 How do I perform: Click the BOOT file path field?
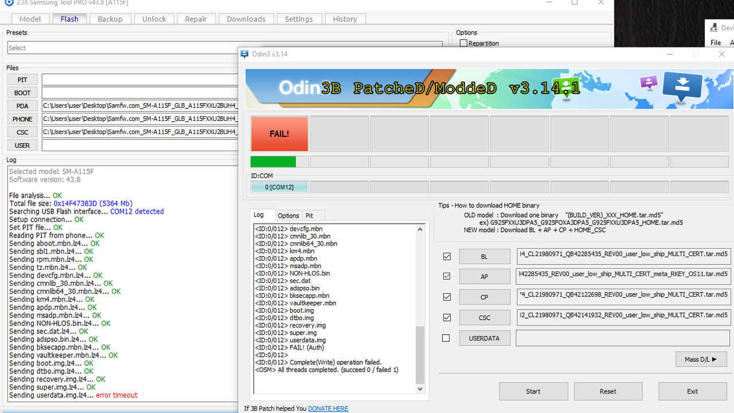(140, 93)
